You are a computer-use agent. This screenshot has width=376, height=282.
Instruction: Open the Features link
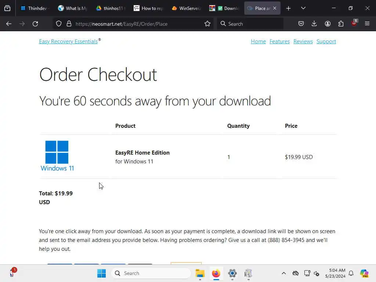279,41
